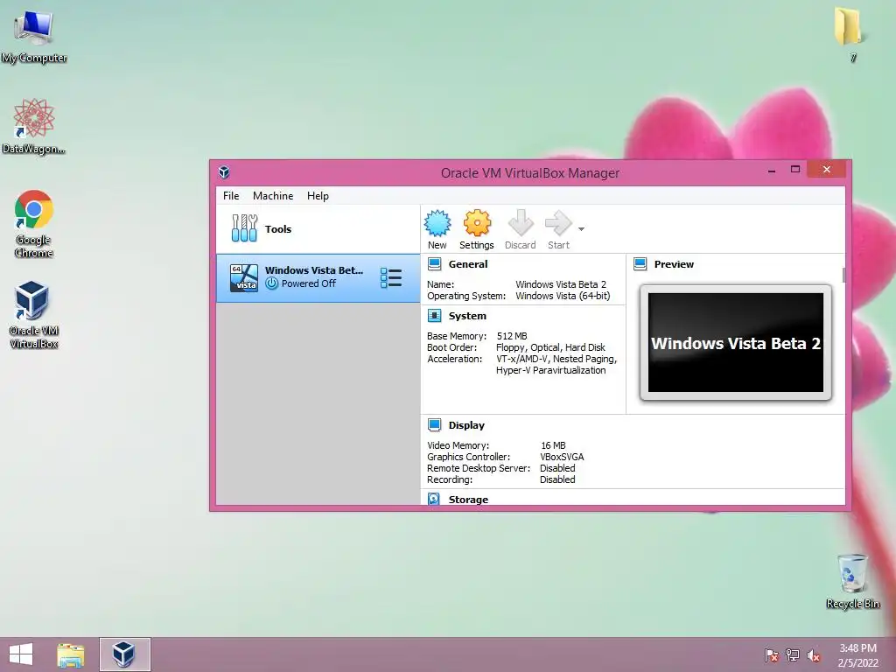Click the taskbar clock showing 3:48 PM

tap(857, 655)
